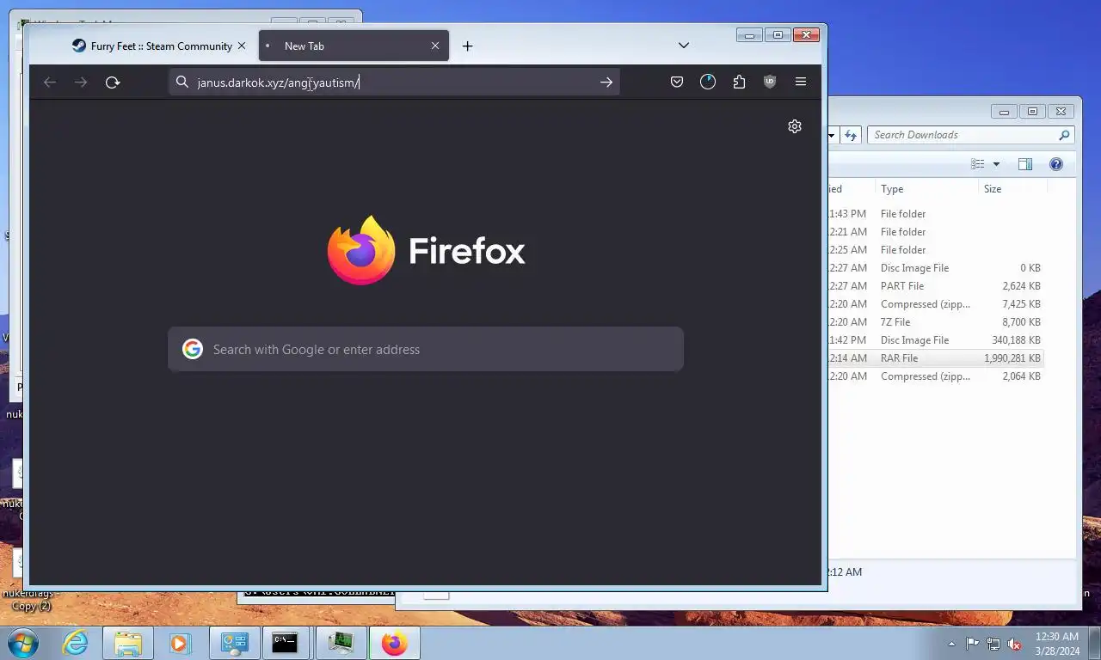Image resolution: width=1101 pixels, height=660 pixels.
Task: Select the 2,064 KB Compressed file row
Action: point(936,376)
